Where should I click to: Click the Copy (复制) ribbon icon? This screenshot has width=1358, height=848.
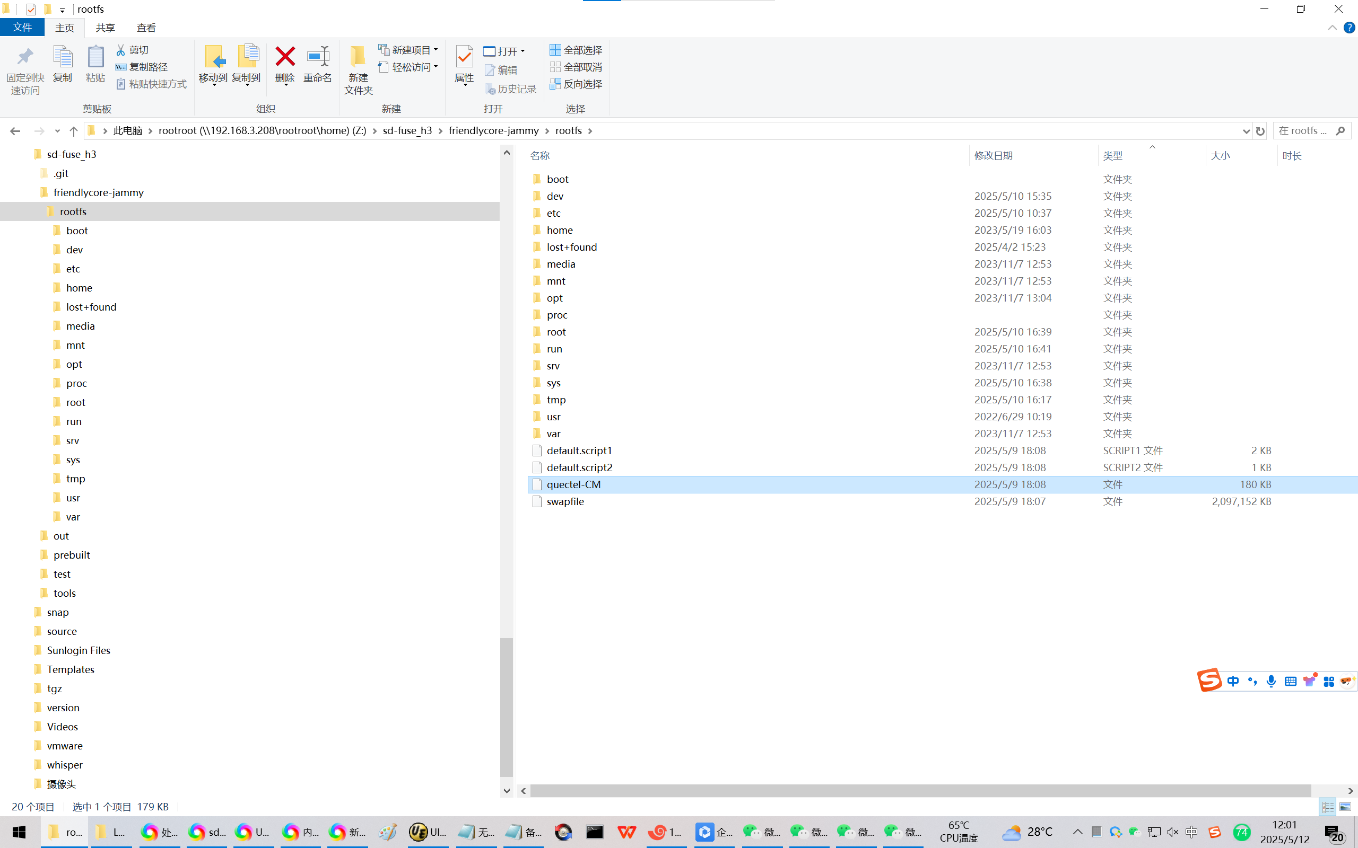62,57
